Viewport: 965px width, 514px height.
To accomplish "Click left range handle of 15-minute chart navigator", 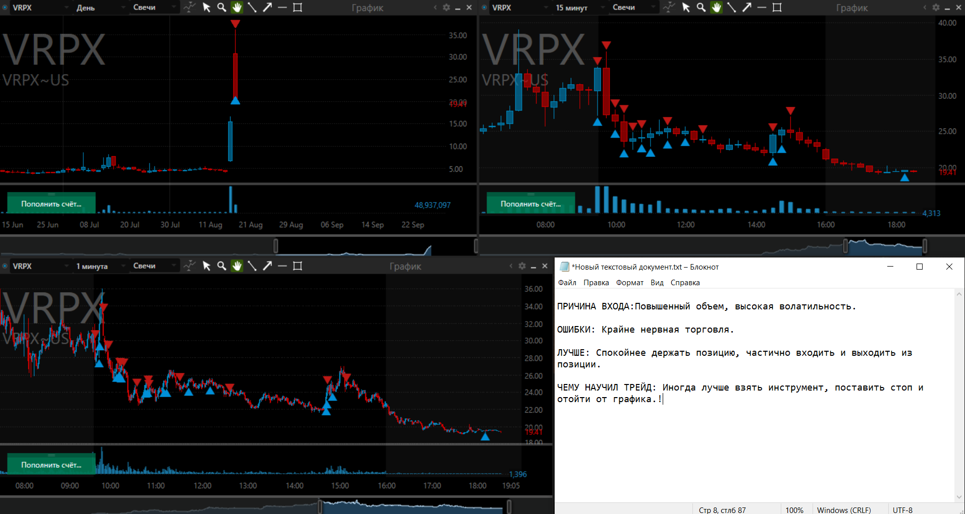I will pos(846,246).
